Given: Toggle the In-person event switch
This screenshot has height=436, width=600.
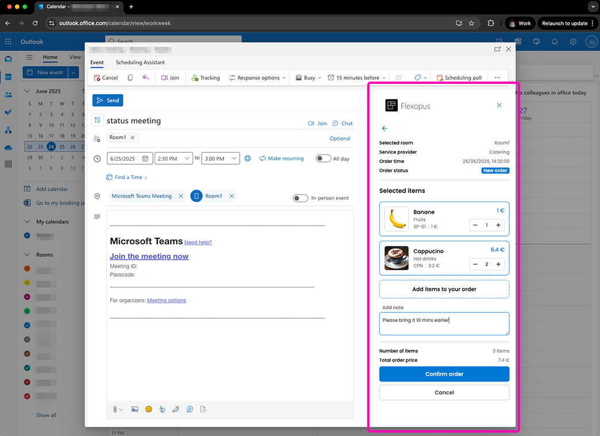Looking at the screenshot, I should point(301,198).
